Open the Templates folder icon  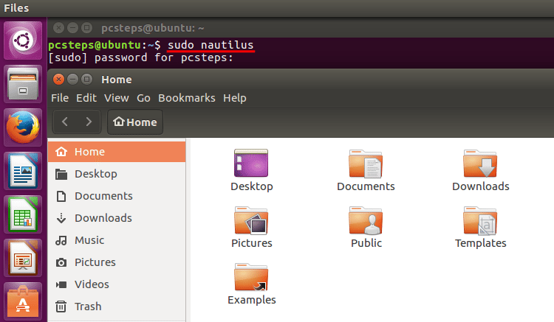click(480, 220)
